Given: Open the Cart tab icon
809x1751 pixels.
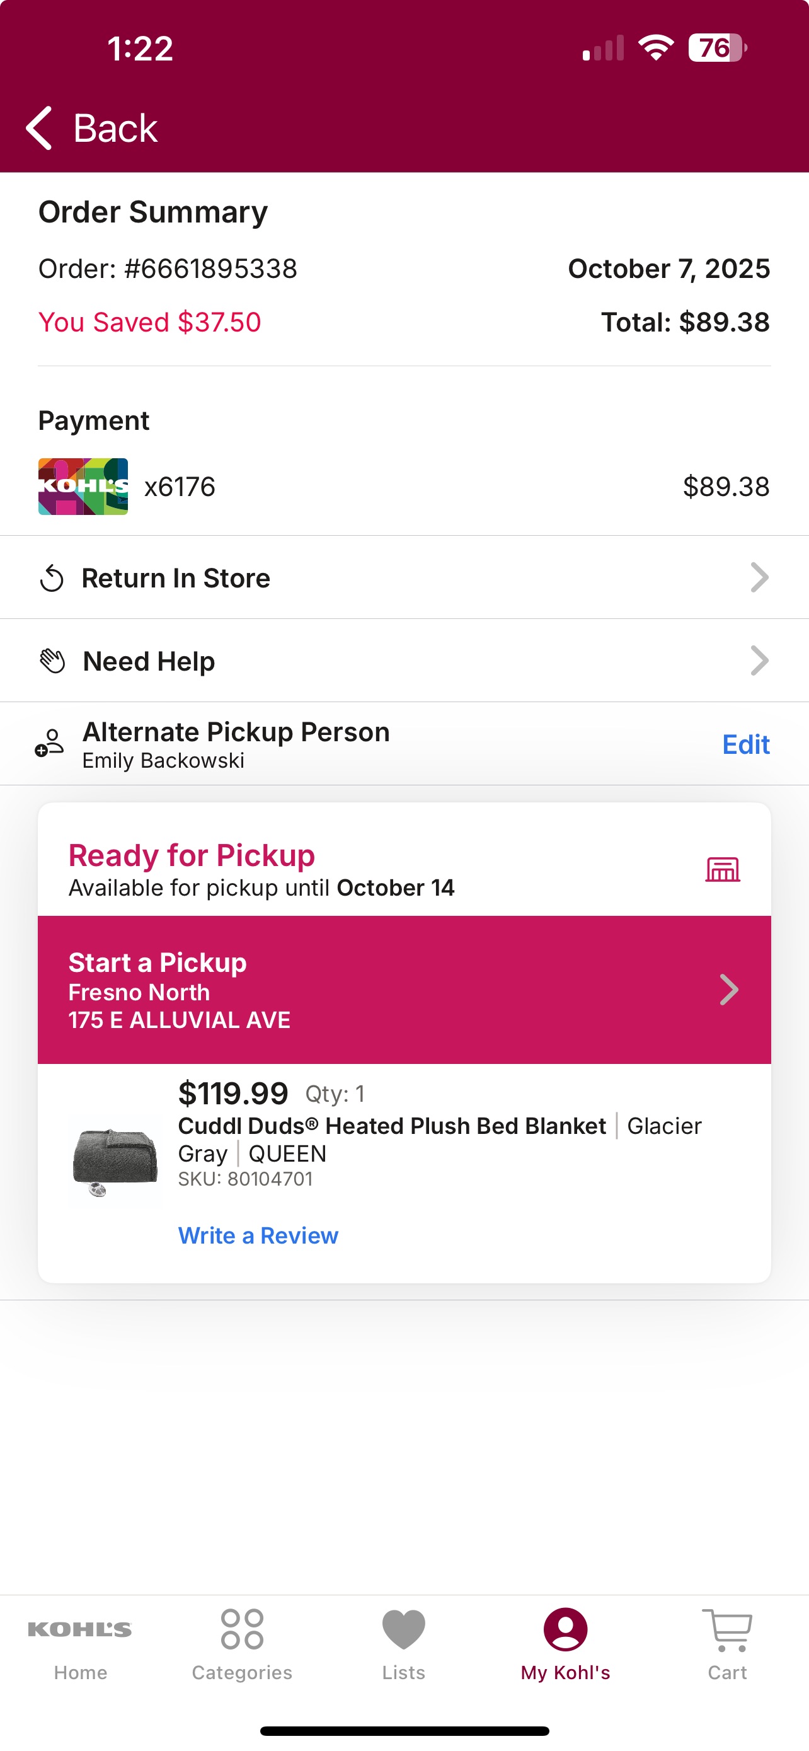Looking at the screenshot, I should 727,1629.
